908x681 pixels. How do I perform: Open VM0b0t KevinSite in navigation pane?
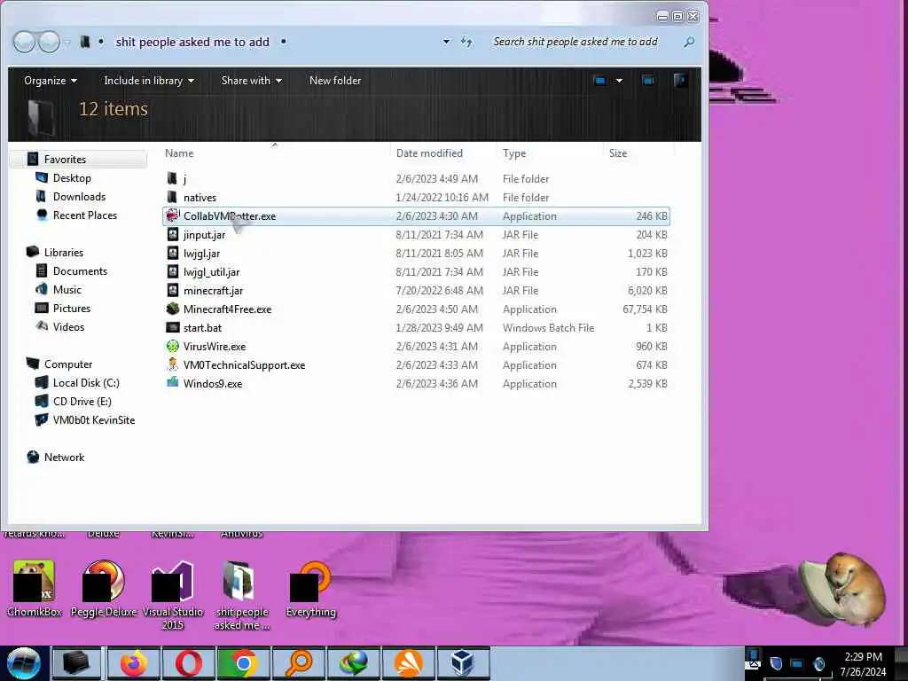pos(94,419)
